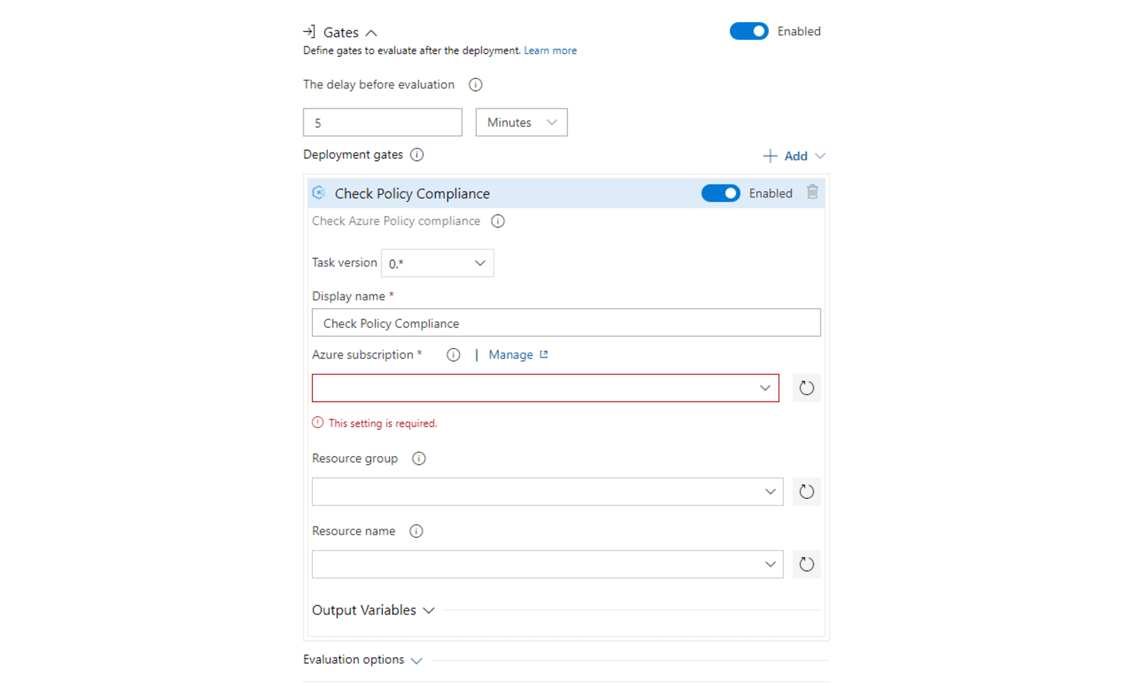This screenshot has height=683, width=1138.
Task: Click the Check Policy Compliance task icon
Action: (319, 193)
